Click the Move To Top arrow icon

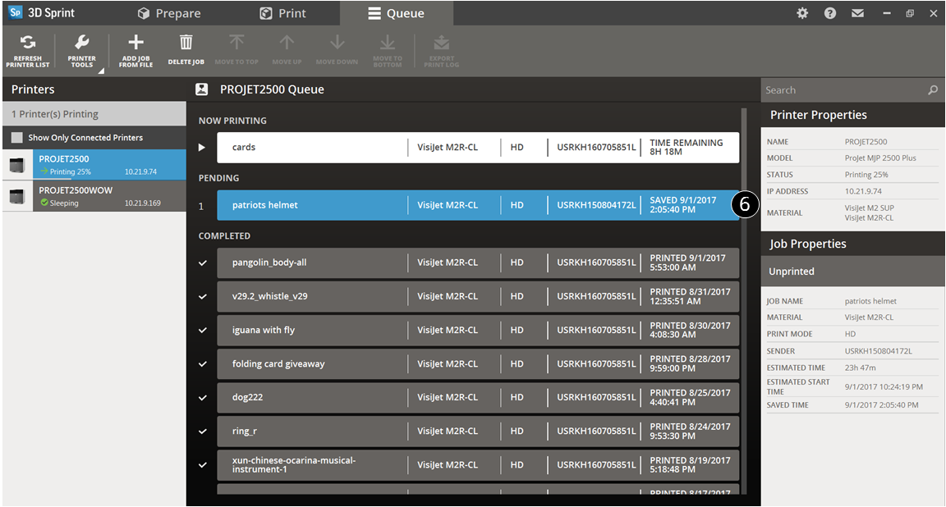[236, 43]
